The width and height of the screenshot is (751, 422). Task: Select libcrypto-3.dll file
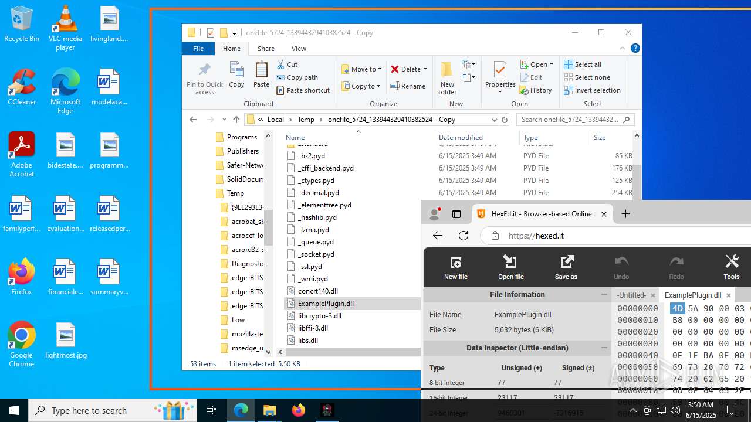tap(319, 316)
